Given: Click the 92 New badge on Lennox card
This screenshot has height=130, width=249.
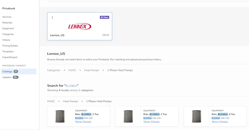Looking at the screenshot, I should click(105, 17).
